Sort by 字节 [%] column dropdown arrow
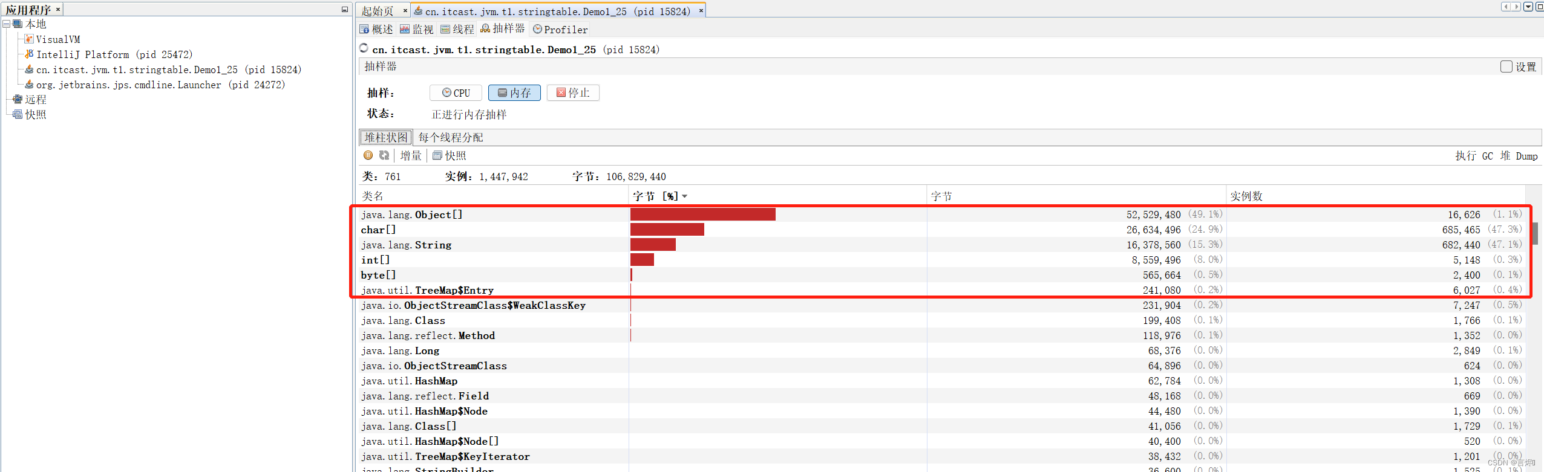The height and width of the screenshot is (472, 1544). click(684, 196)
